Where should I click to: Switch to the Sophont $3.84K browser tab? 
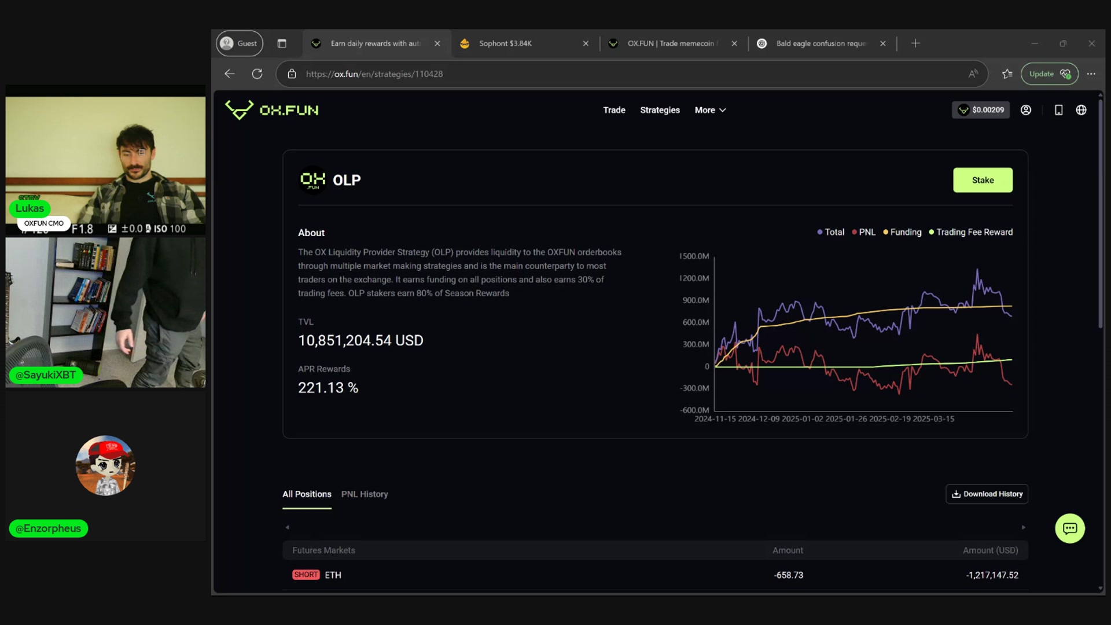pyautogui.click(x=524, y=43)
